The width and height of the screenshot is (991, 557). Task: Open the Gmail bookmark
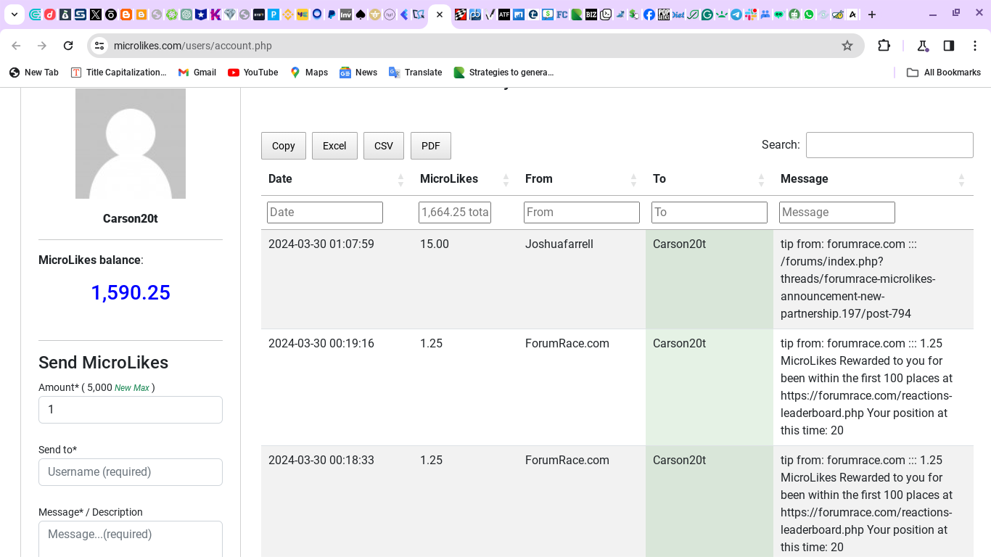click(x=197, y=73)
